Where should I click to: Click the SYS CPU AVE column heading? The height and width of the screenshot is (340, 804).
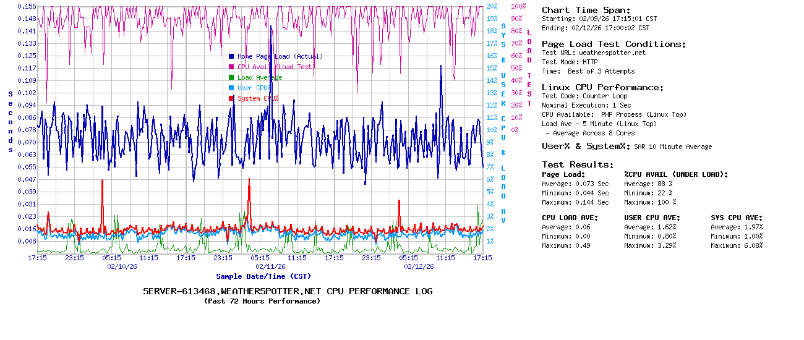click(737, 218)
